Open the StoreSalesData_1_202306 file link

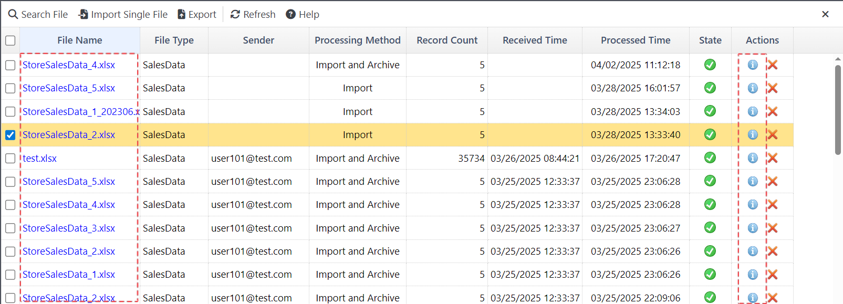pos(80,111)
